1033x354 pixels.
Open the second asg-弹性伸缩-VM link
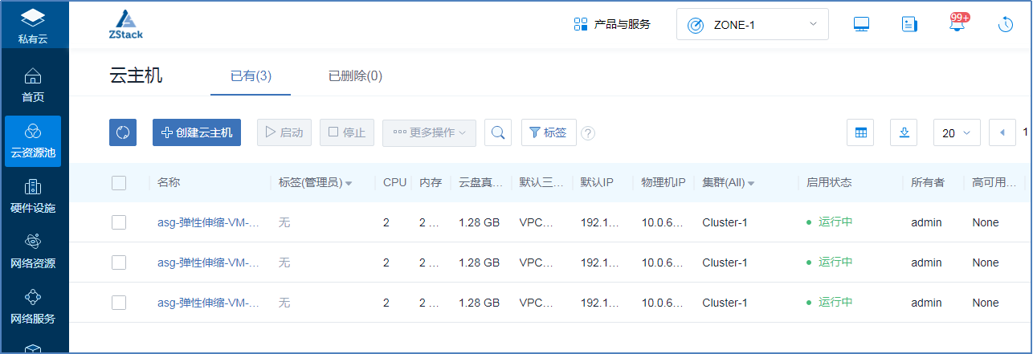point(208,262)
